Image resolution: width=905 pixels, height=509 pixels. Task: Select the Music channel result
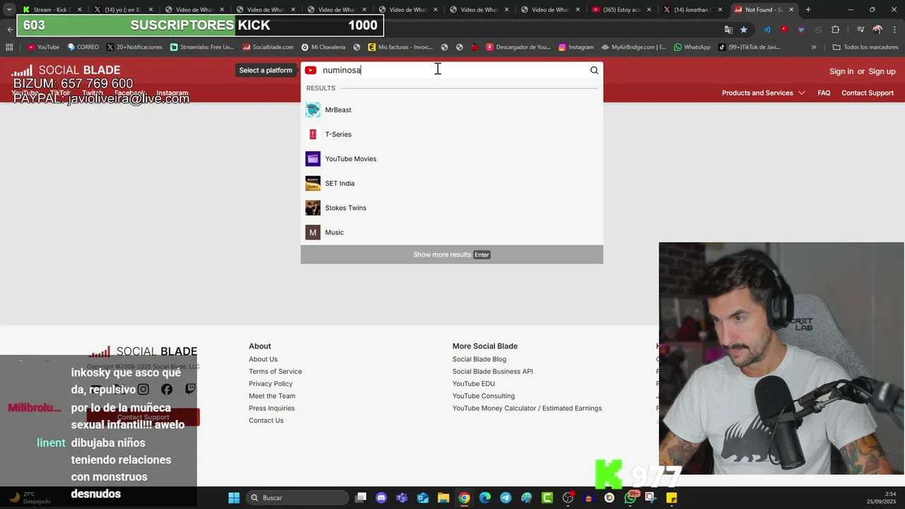click(452, 232)
